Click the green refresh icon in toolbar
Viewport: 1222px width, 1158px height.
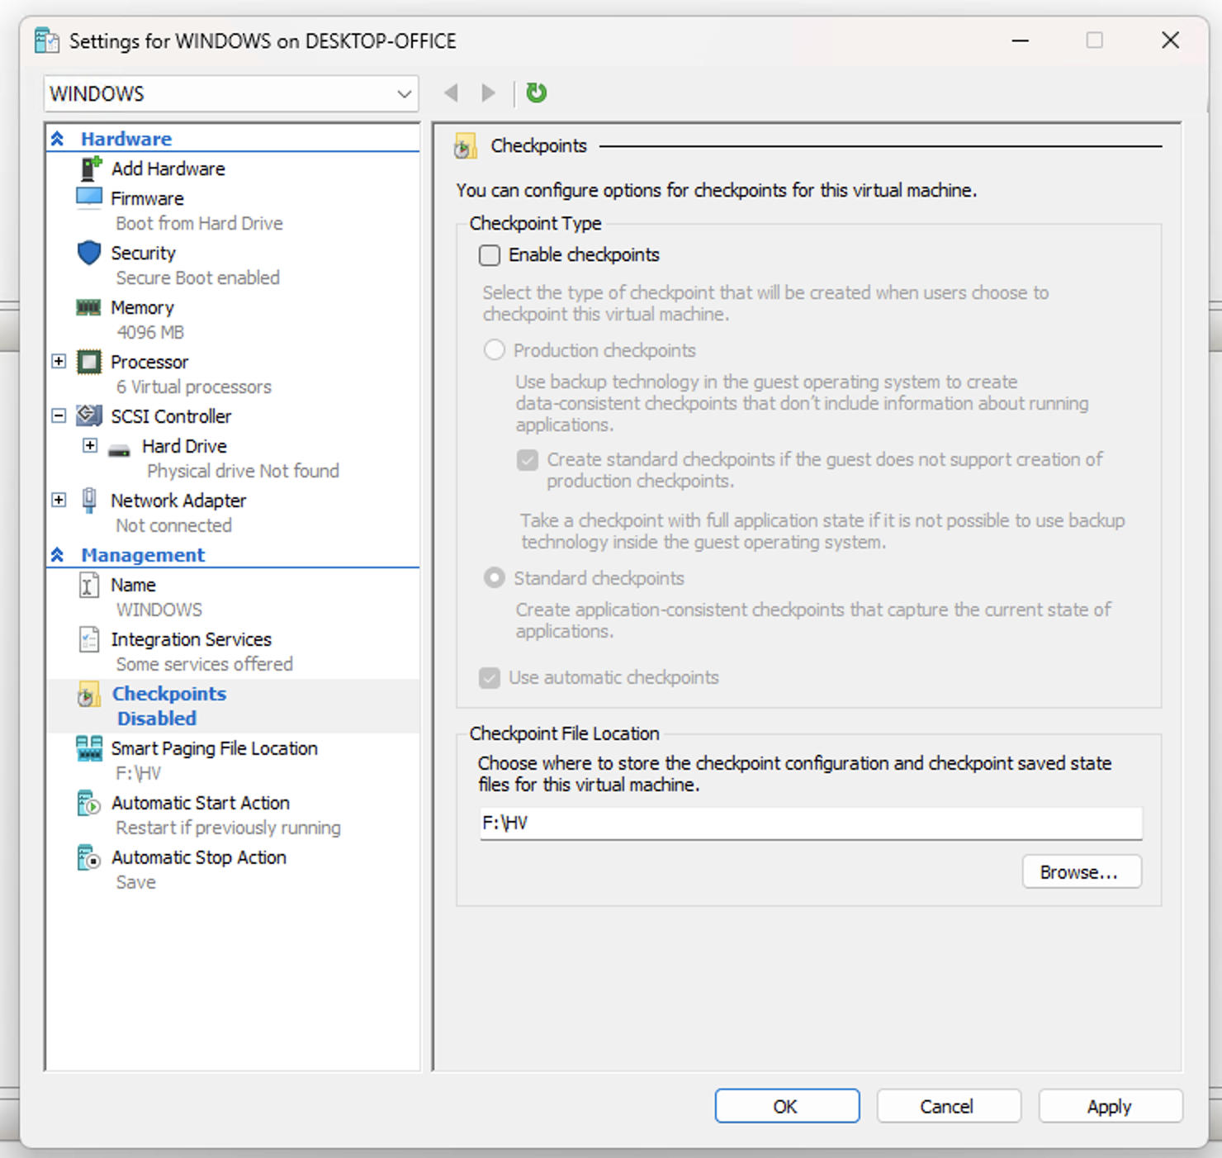coord(536,93)
